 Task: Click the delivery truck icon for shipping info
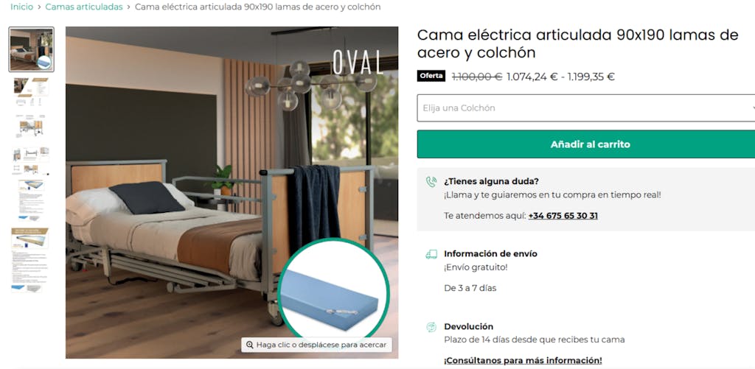coord(431,254)
